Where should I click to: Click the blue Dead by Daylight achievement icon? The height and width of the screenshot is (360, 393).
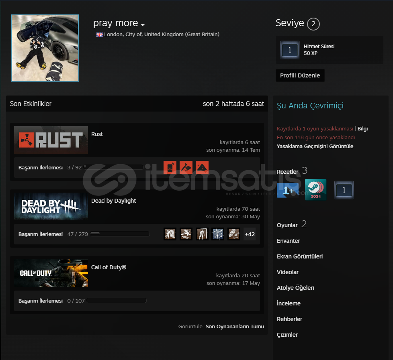(x=218, y=234)
